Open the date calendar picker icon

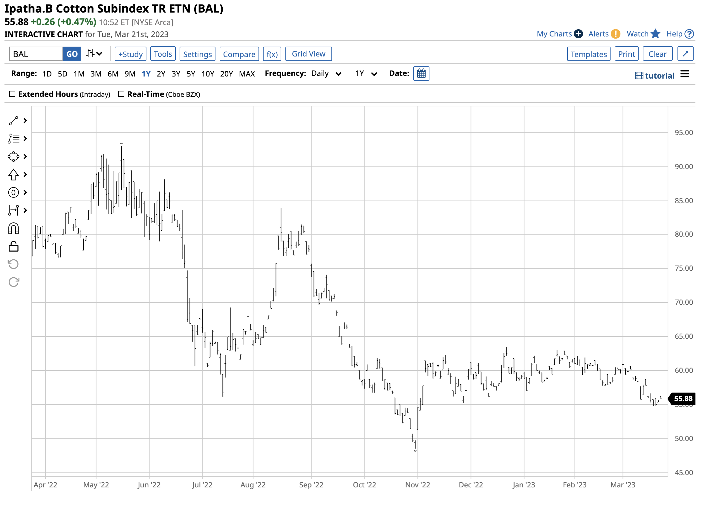click(x=422, y=74)
